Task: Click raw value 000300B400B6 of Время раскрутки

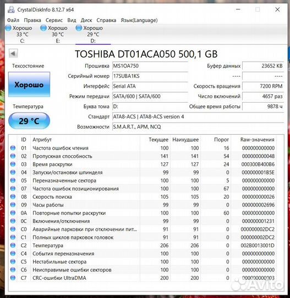Action: tap(258, 164)
